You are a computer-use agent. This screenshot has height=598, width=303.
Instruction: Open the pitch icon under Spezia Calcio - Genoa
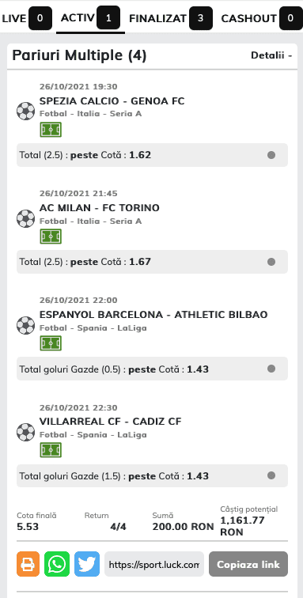(x=51, y=130)
